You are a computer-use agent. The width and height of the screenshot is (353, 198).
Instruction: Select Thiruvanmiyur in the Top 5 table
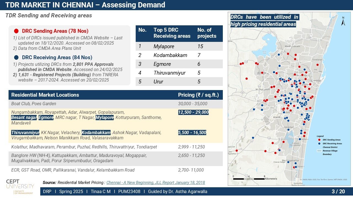coord(169,73)
